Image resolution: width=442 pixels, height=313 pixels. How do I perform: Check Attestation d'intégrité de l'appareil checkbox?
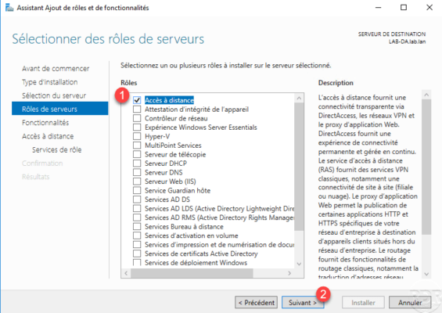click(x=137, y=109)
